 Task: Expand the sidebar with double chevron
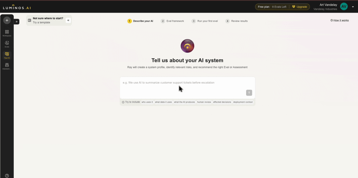pyautogui.click(x=17, y=22)
